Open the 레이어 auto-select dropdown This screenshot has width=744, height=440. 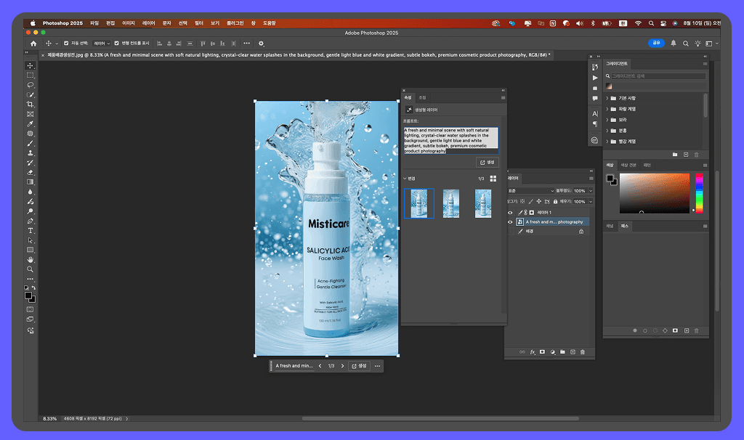point(102,44)
